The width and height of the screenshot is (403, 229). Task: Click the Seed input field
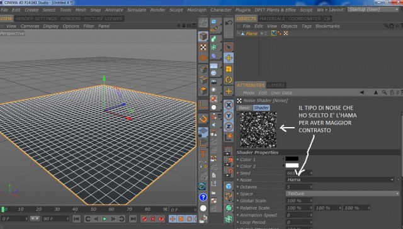299,173
